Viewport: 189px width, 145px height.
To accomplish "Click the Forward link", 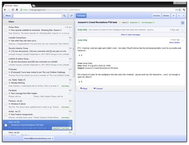I will (98, 88).
